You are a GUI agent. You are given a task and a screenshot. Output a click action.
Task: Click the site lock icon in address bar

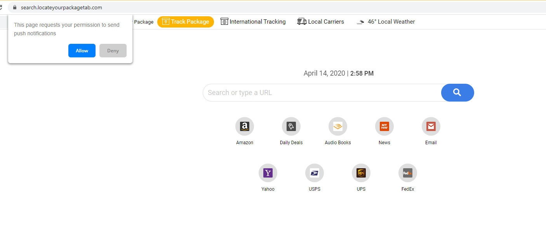tap(15, 7)
